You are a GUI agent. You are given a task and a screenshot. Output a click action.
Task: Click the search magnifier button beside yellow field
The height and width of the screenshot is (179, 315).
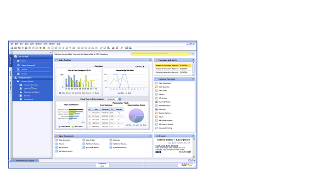click(x=193, y=54)
